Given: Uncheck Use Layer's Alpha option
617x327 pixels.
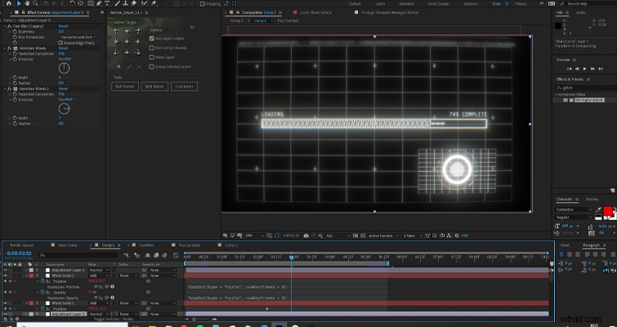Looking at the screenshot, I should [151, 38].
